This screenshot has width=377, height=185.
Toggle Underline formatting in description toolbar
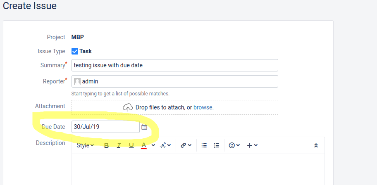[x=131, y=145]
